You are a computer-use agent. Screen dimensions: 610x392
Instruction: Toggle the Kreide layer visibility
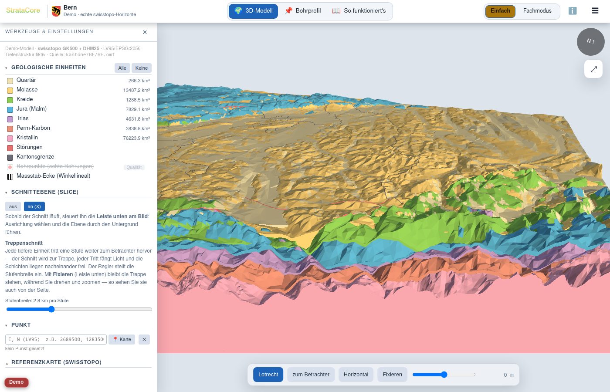pos(10,100)
